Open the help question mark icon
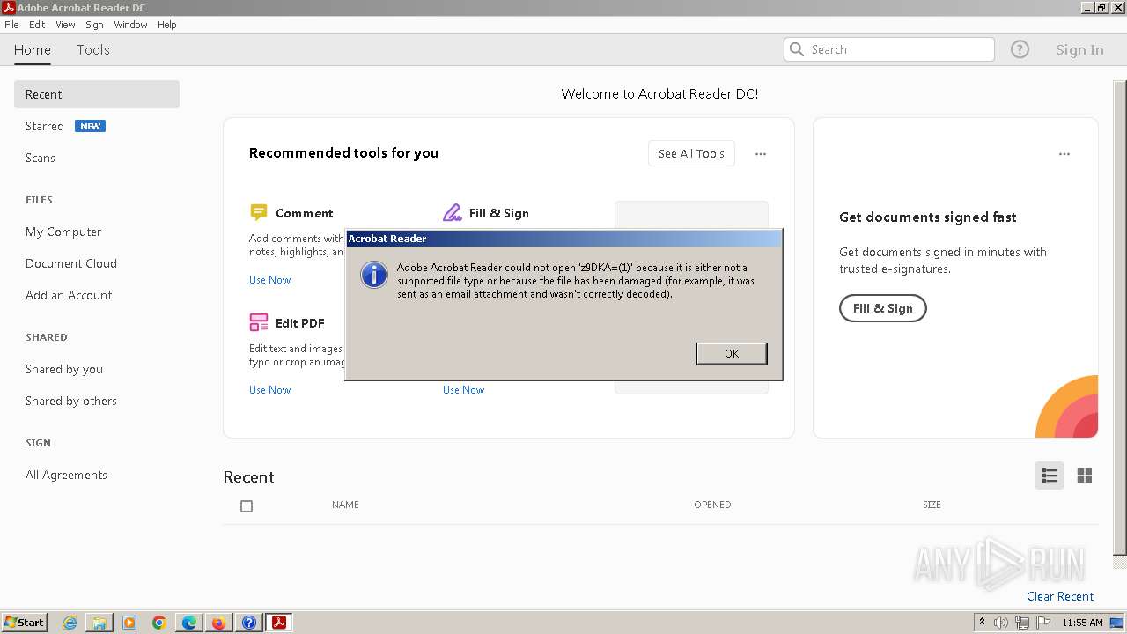Image resolution: width=1127 pixels, height=634 pixels. [x=1020, y=49]
